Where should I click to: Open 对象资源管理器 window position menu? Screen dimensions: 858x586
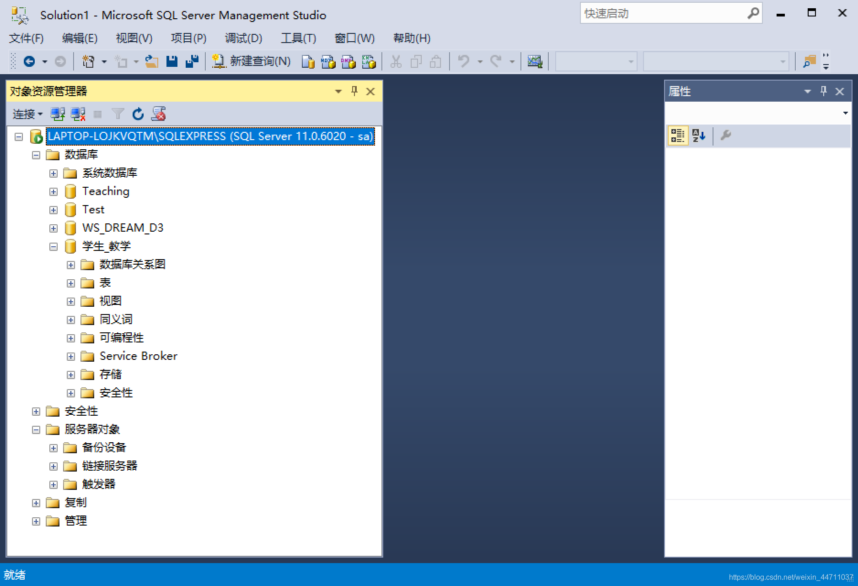click(338, 92)
